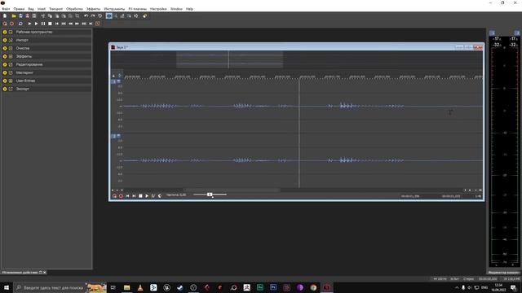The width and height of the screenshot is (522, 293).
Task: Click the Cut scissors toolbar icon
Action: click(43, 16)
